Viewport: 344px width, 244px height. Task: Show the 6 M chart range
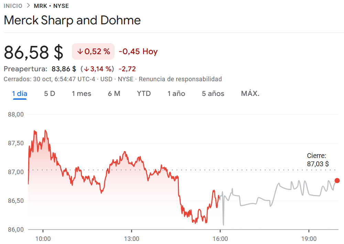coord(114,94)
